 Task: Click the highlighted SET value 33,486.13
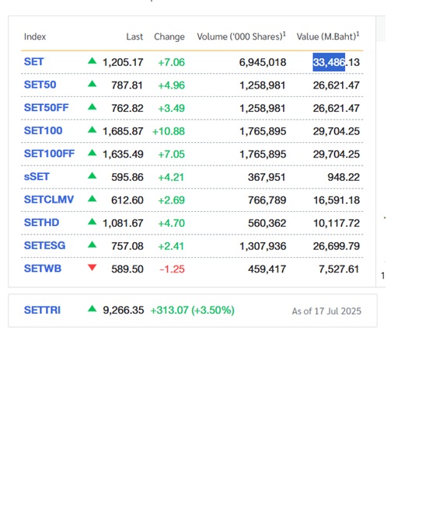pyautogui.click(x=337, y=62)
